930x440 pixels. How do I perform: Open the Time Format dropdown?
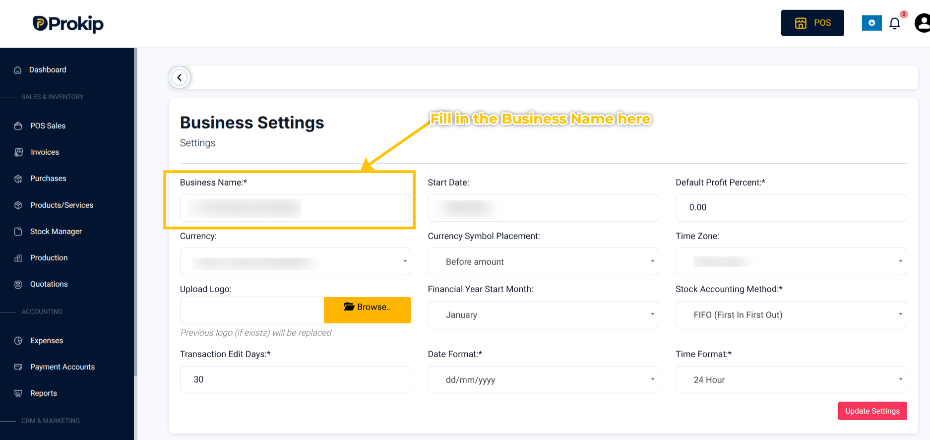coord(791,379)
